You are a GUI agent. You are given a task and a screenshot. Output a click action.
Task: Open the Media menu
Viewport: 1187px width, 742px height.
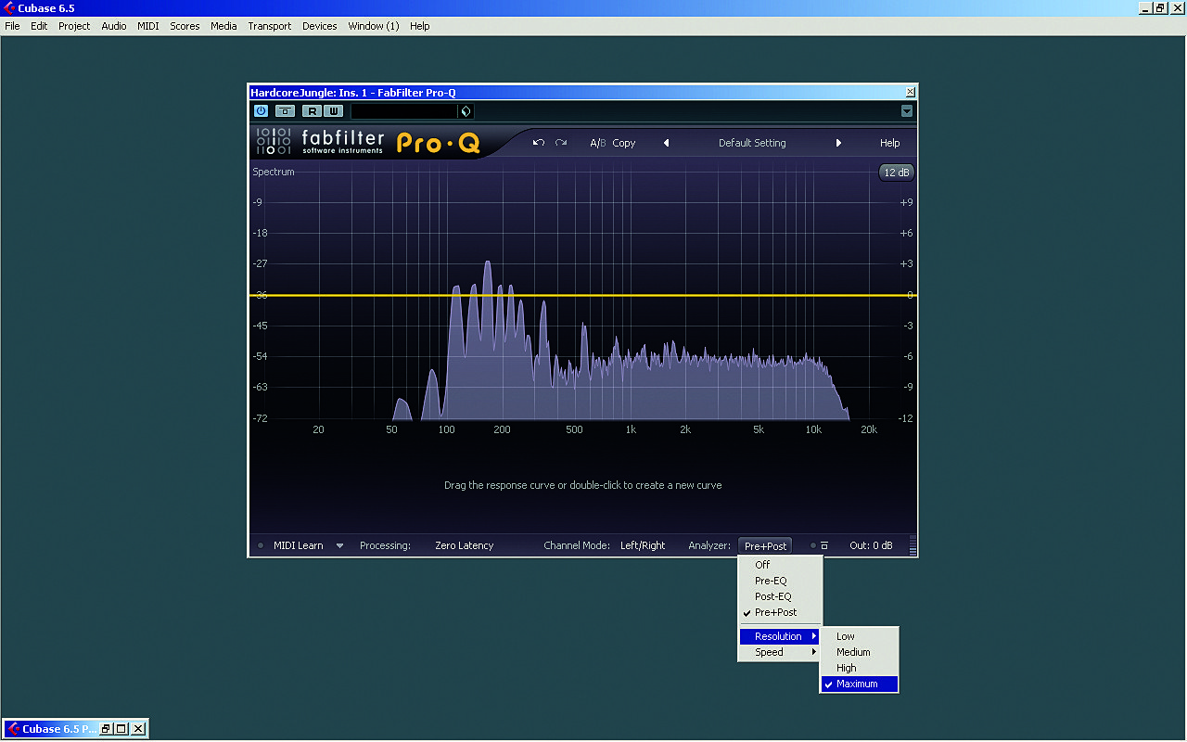223,26
